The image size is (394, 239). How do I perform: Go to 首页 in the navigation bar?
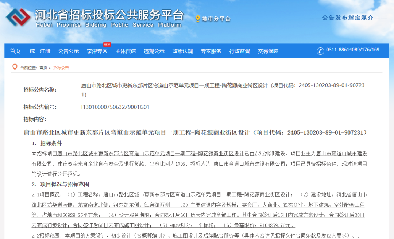15,51
